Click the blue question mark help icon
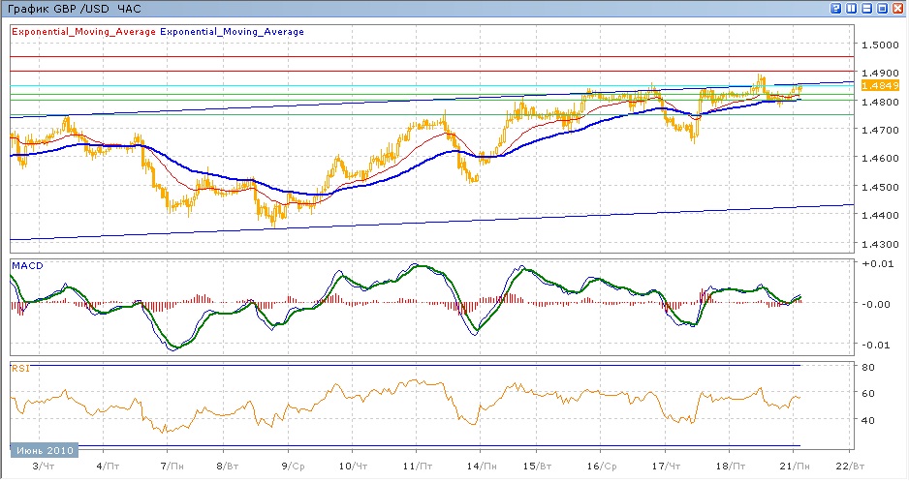 tap(835, 9)
